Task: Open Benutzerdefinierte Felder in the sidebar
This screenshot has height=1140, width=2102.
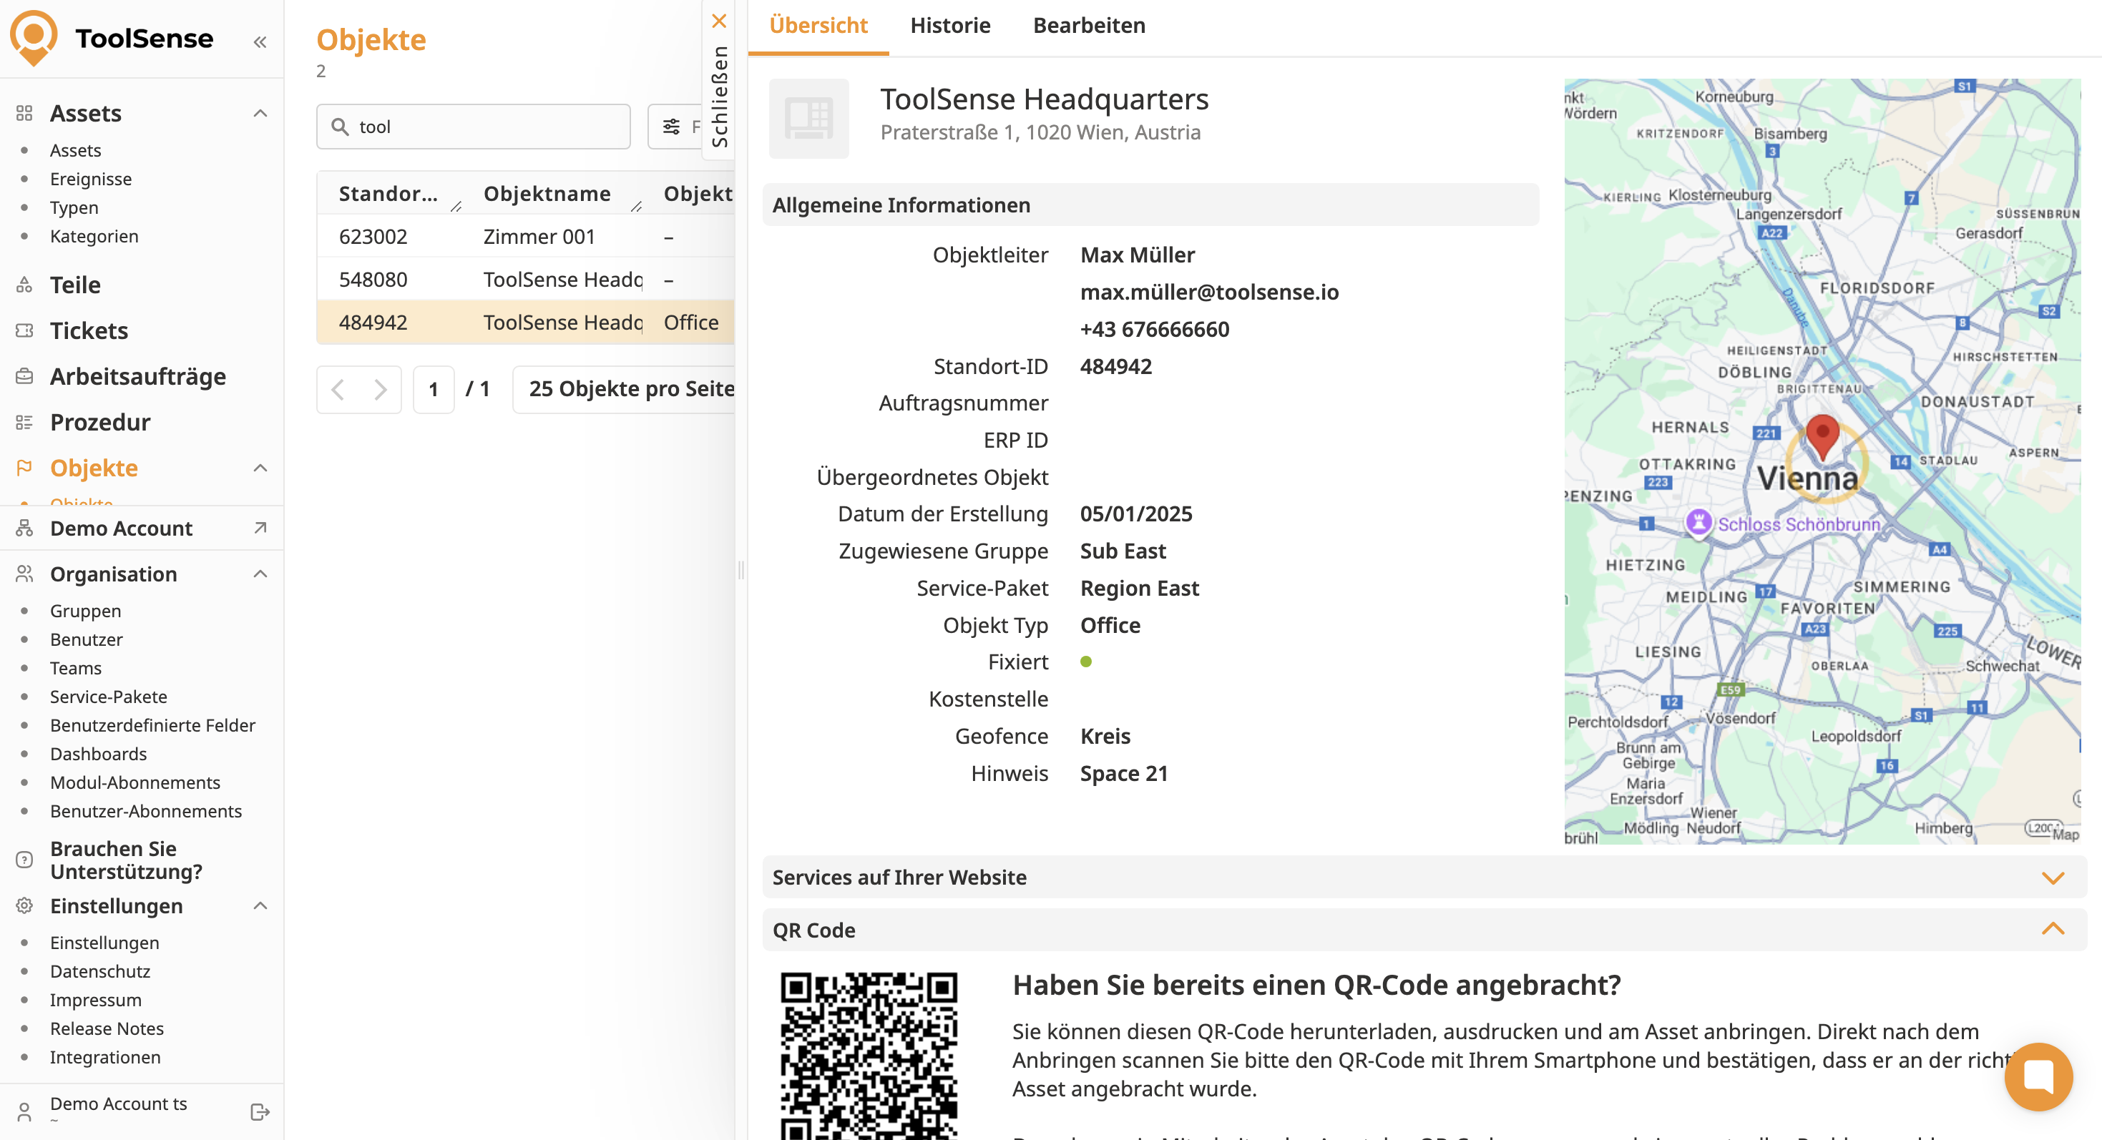Action: (x=152, y=725)
